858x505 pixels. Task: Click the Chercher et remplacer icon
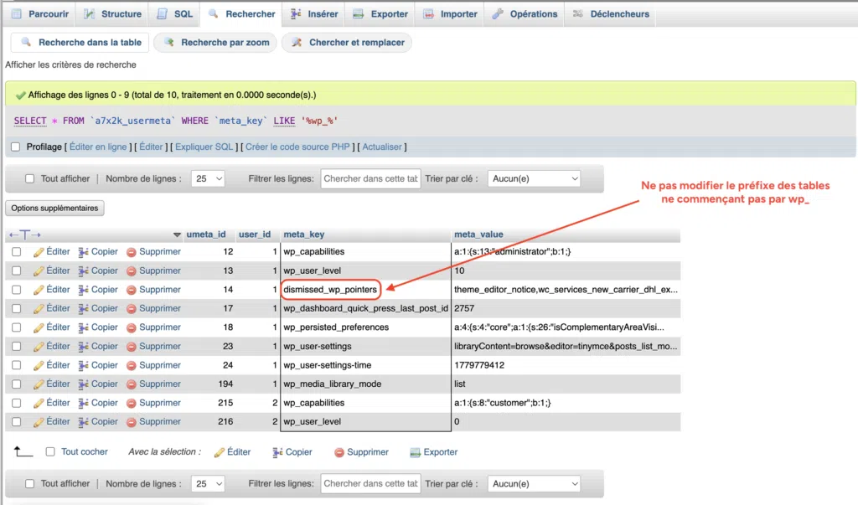[297, 42]
